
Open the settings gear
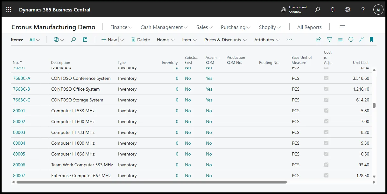coord(348,10)
